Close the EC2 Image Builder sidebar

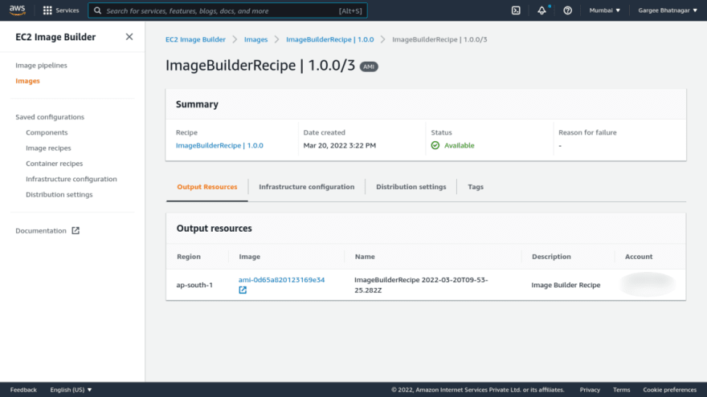[x=129, y=37]
